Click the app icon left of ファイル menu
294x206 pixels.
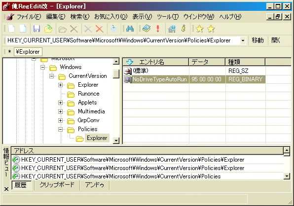tap(10, 17)
